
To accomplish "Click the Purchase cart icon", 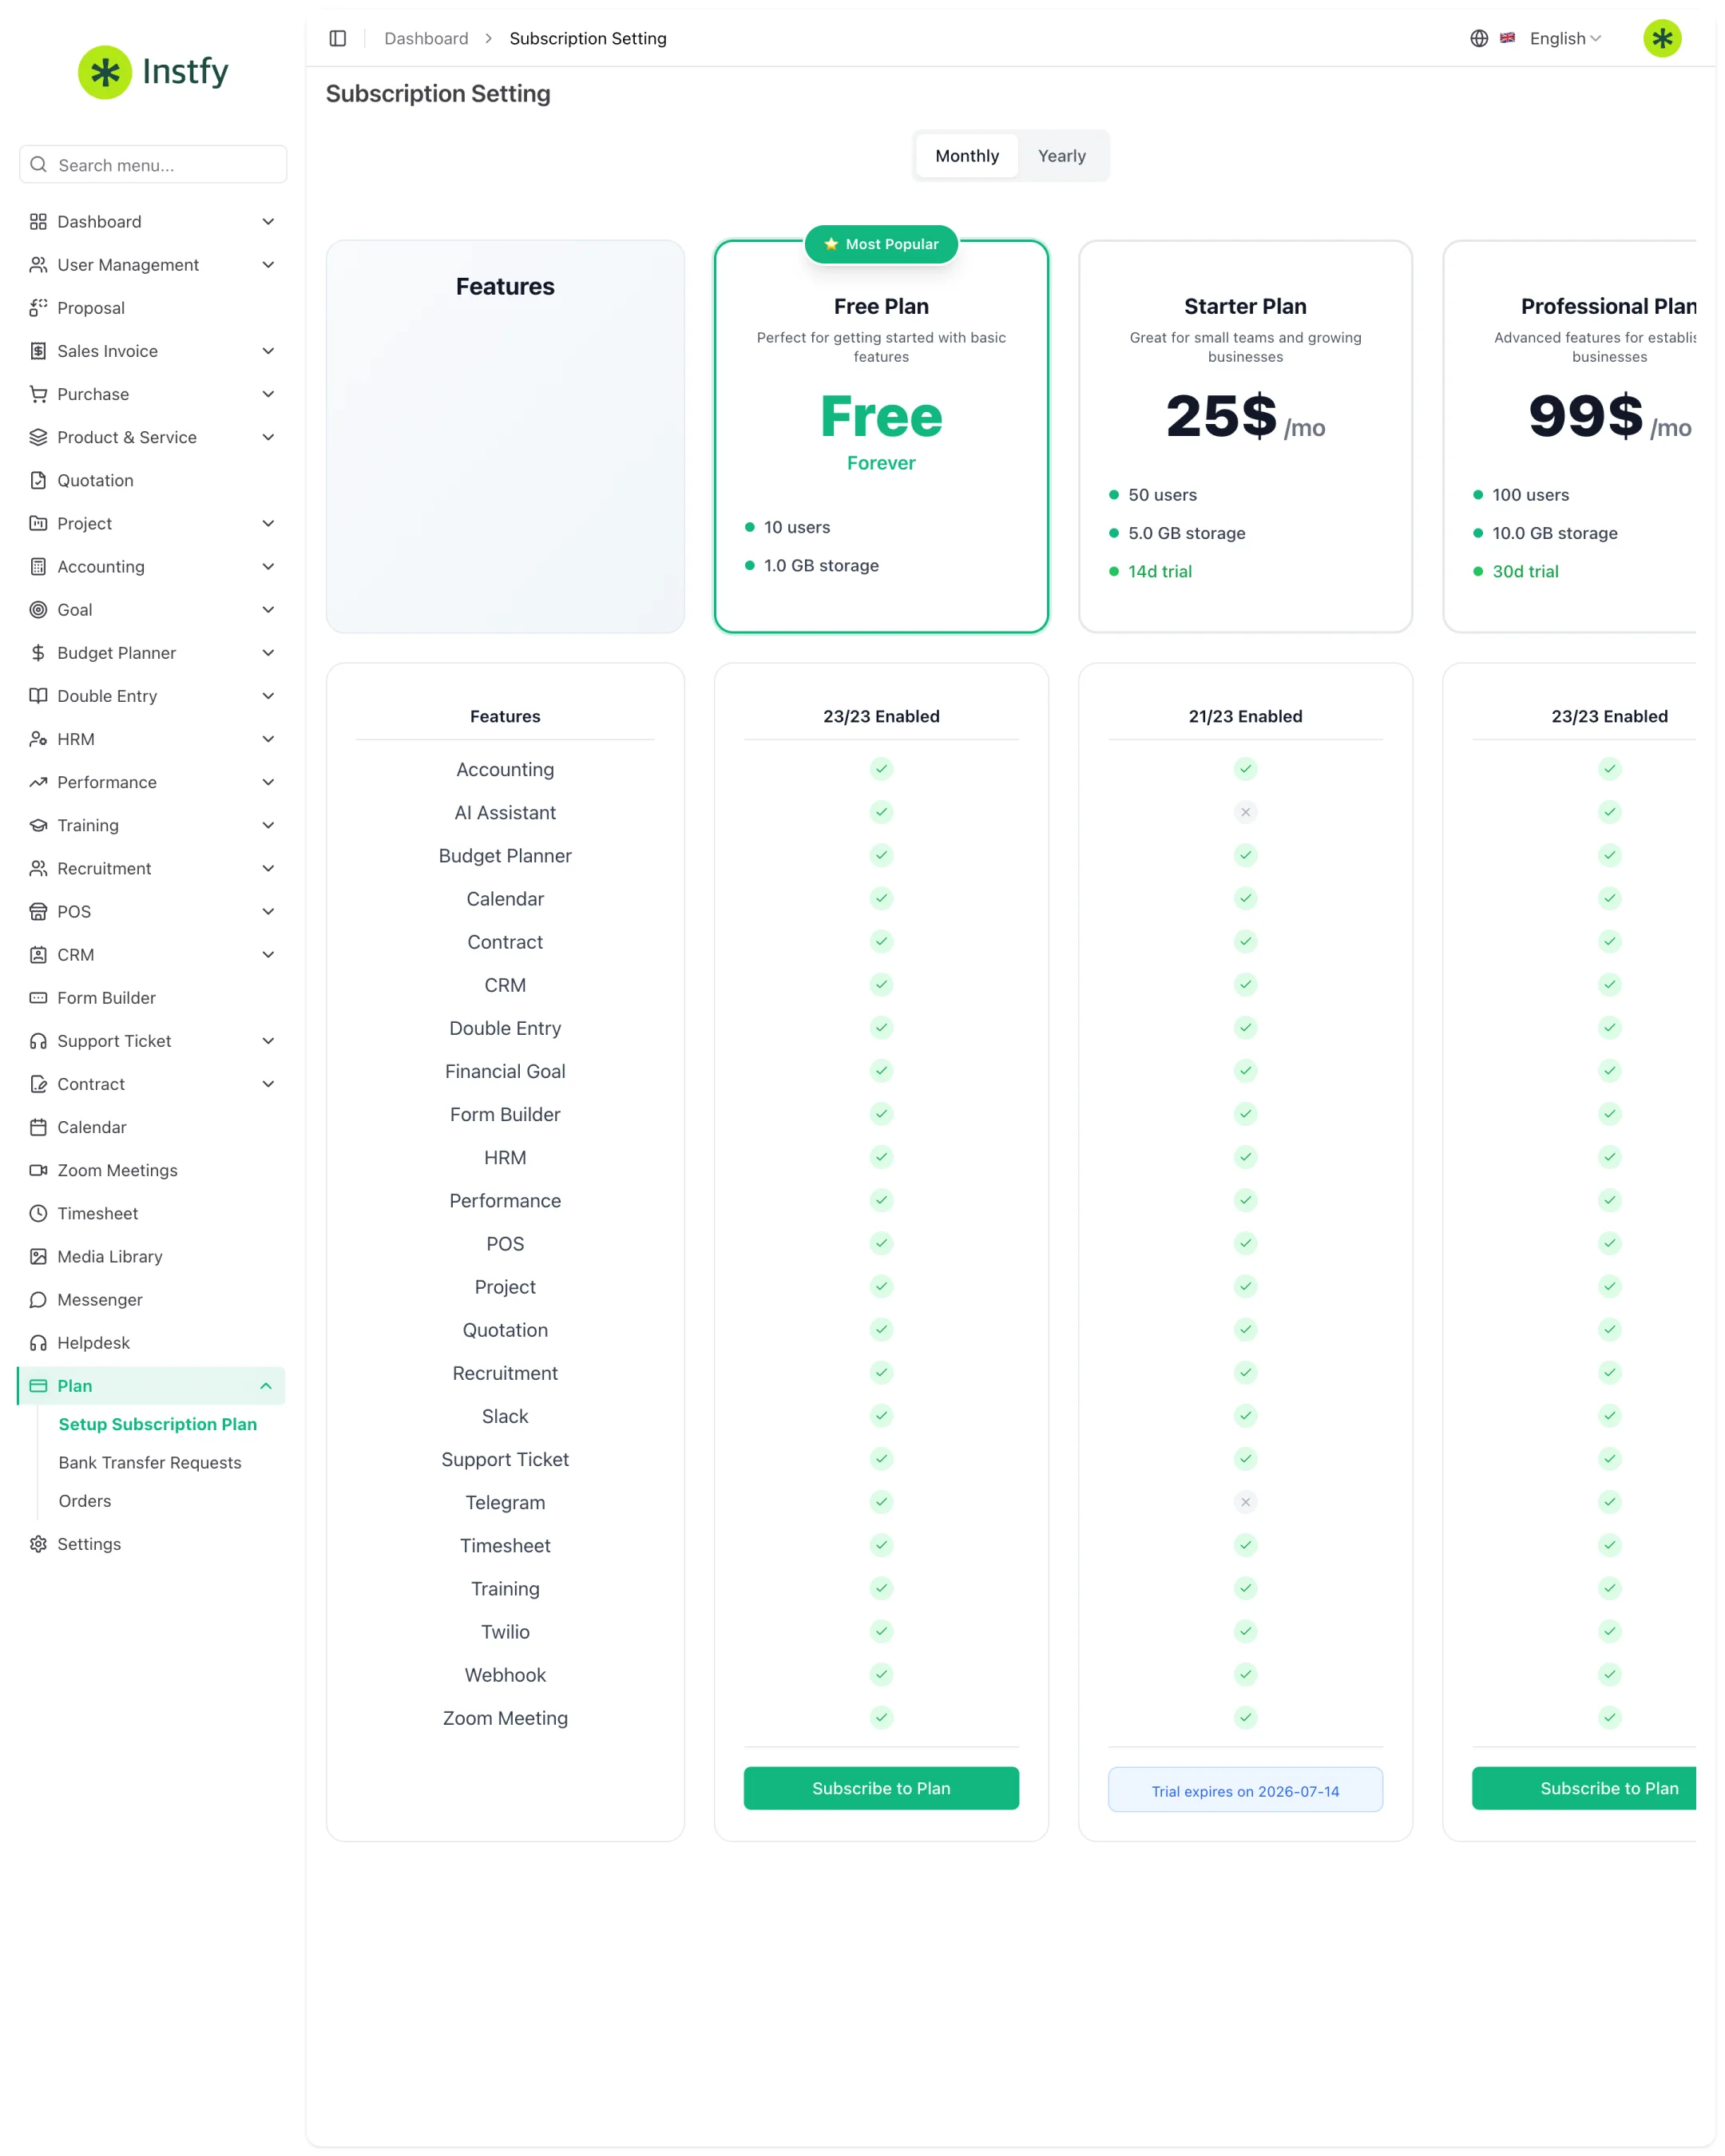I will tap(38, 394).
